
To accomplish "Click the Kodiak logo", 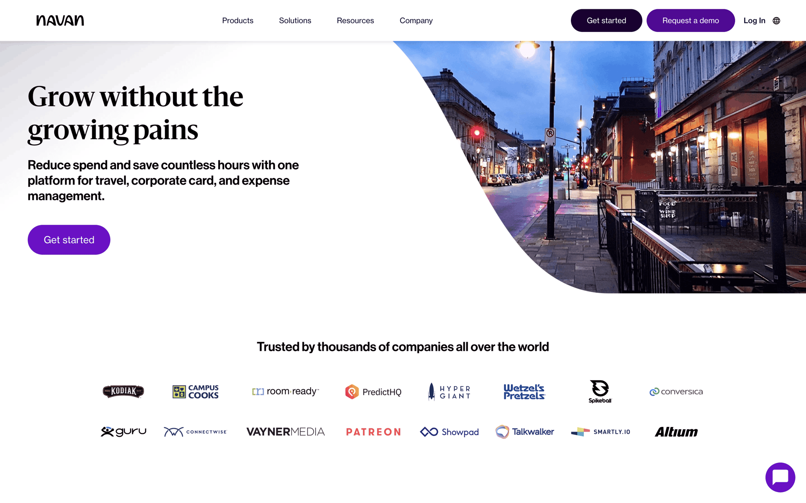I will pyautogui.click(x=123, y=391).
